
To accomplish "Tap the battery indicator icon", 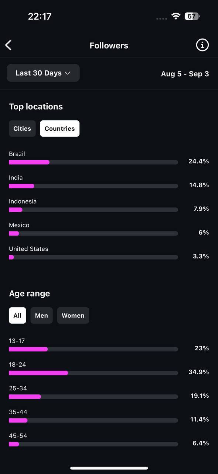I will click(x=192, y=16).
